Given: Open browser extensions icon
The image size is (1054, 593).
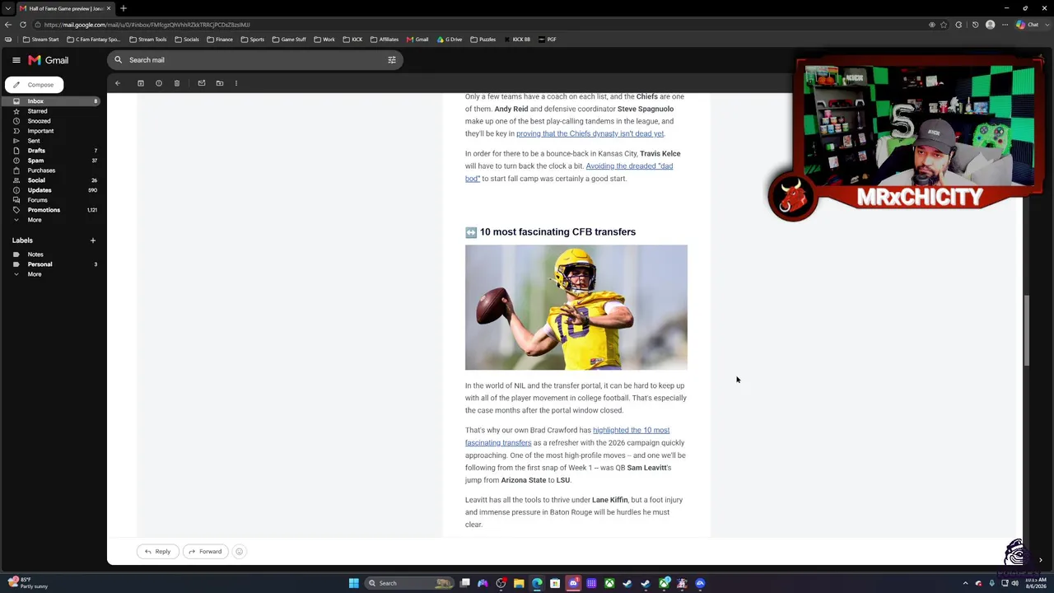Looking at the screenshot, I should click(958, 25).
